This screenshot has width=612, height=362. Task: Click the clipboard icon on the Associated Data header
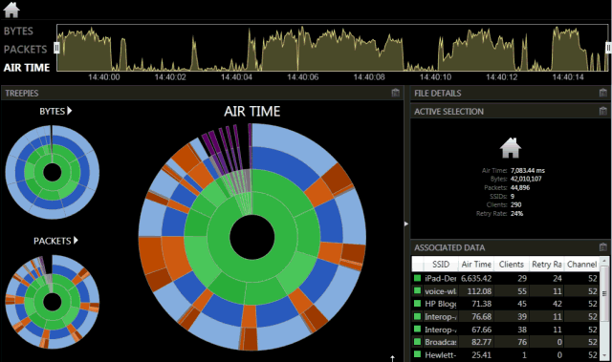[603, 247]
